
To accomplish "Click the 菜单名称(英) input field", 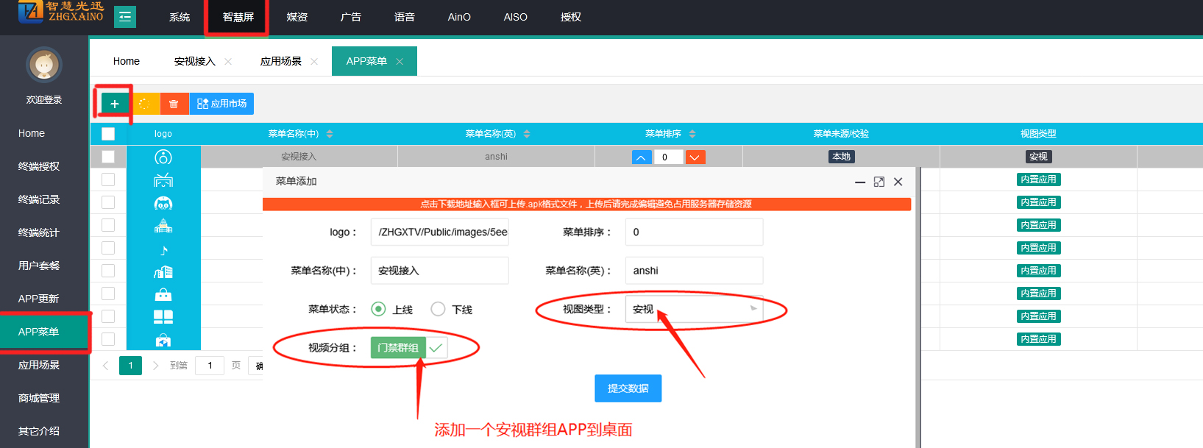I will (693, 271).
